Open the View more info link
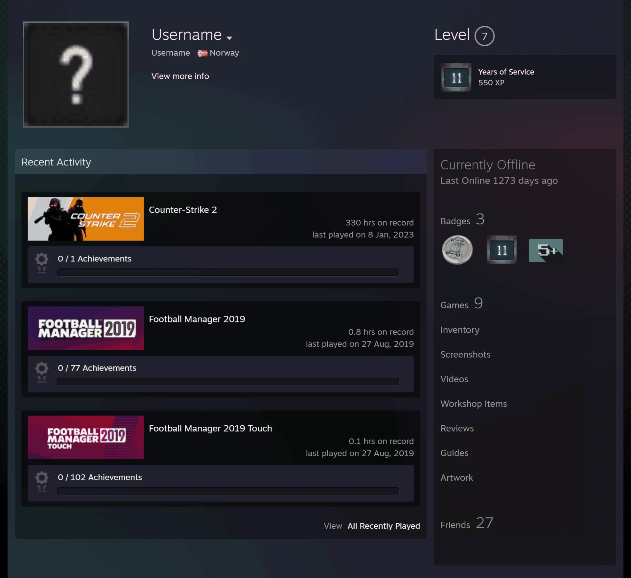 (180, 76)
